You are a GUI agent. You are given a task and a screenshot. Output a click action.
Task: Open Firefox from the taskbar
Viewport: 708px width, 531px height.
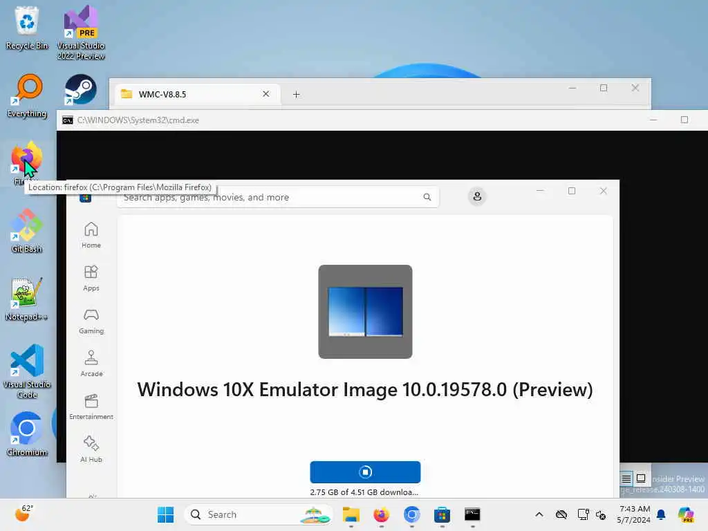click(382, 514)
